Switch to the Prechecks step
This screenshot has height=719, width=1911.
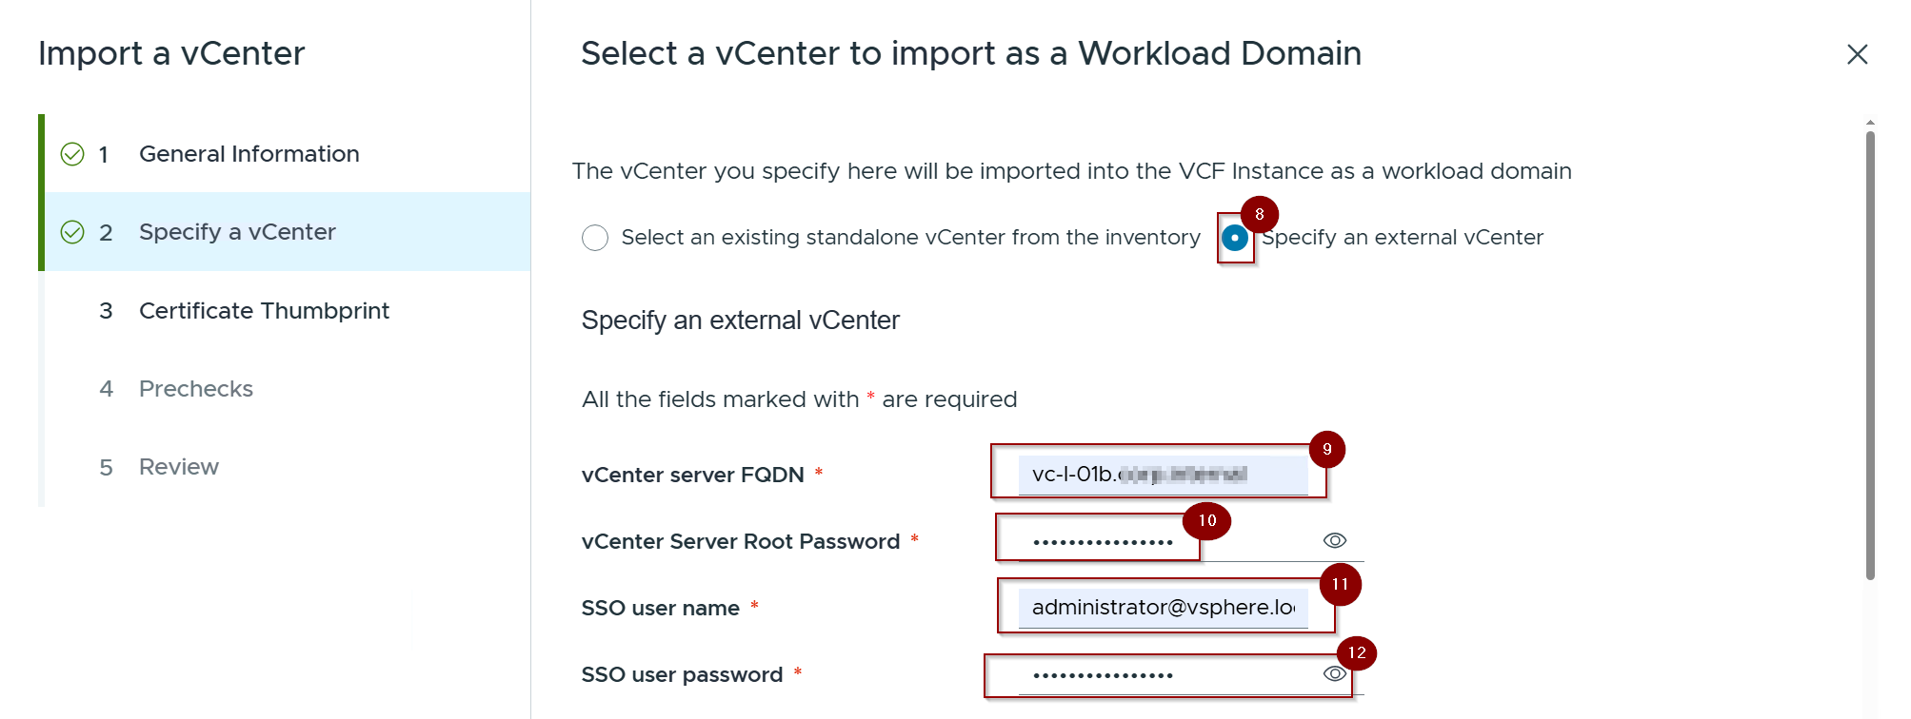pyautogui.click(x=195, y=389)
